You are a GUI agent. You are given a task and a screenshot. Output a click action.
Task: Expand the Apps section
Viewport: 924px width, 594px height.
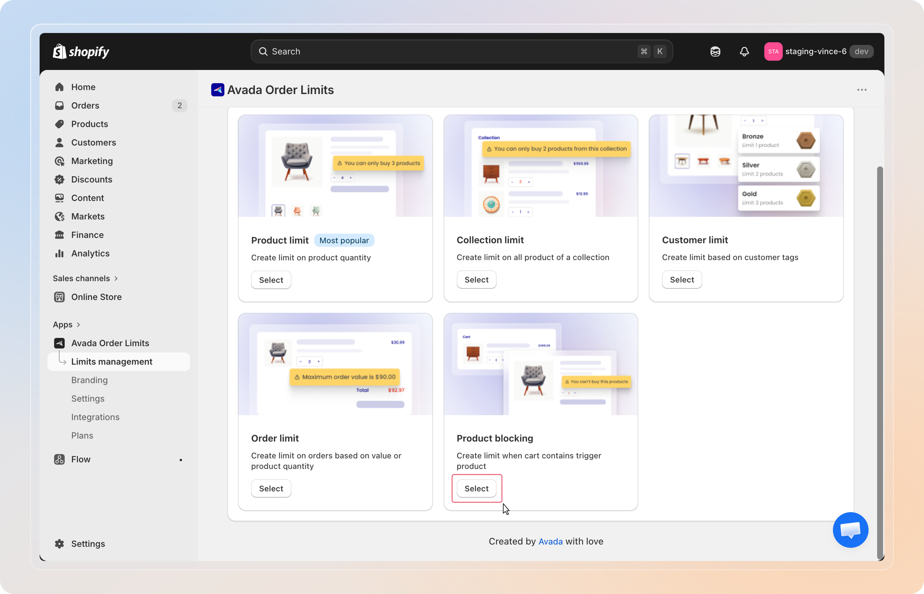pos(67,324)
